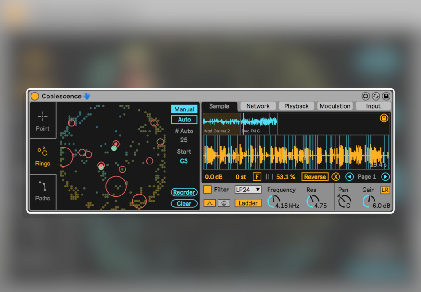
Task: Adjust the Frequency knob at 4.16 kHz
Action: tap(274, 201)
